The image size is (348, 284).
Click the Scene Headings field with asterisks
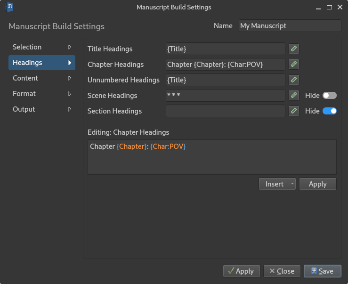[225, 95]
